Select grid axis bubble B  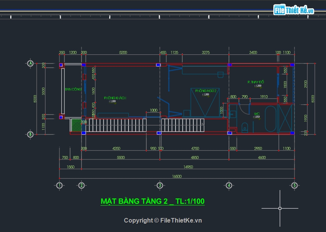(30, 134)
